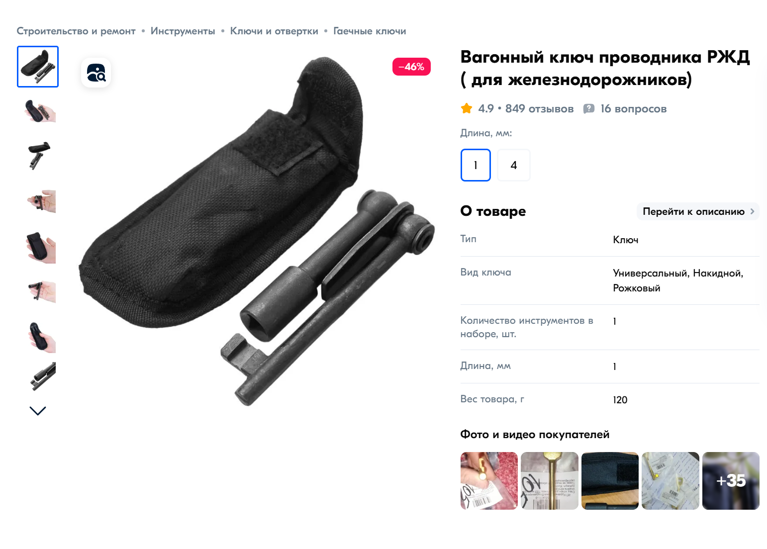
Task: Select the third thumbnail showing the unfolded key
Action: pos(39,156)
